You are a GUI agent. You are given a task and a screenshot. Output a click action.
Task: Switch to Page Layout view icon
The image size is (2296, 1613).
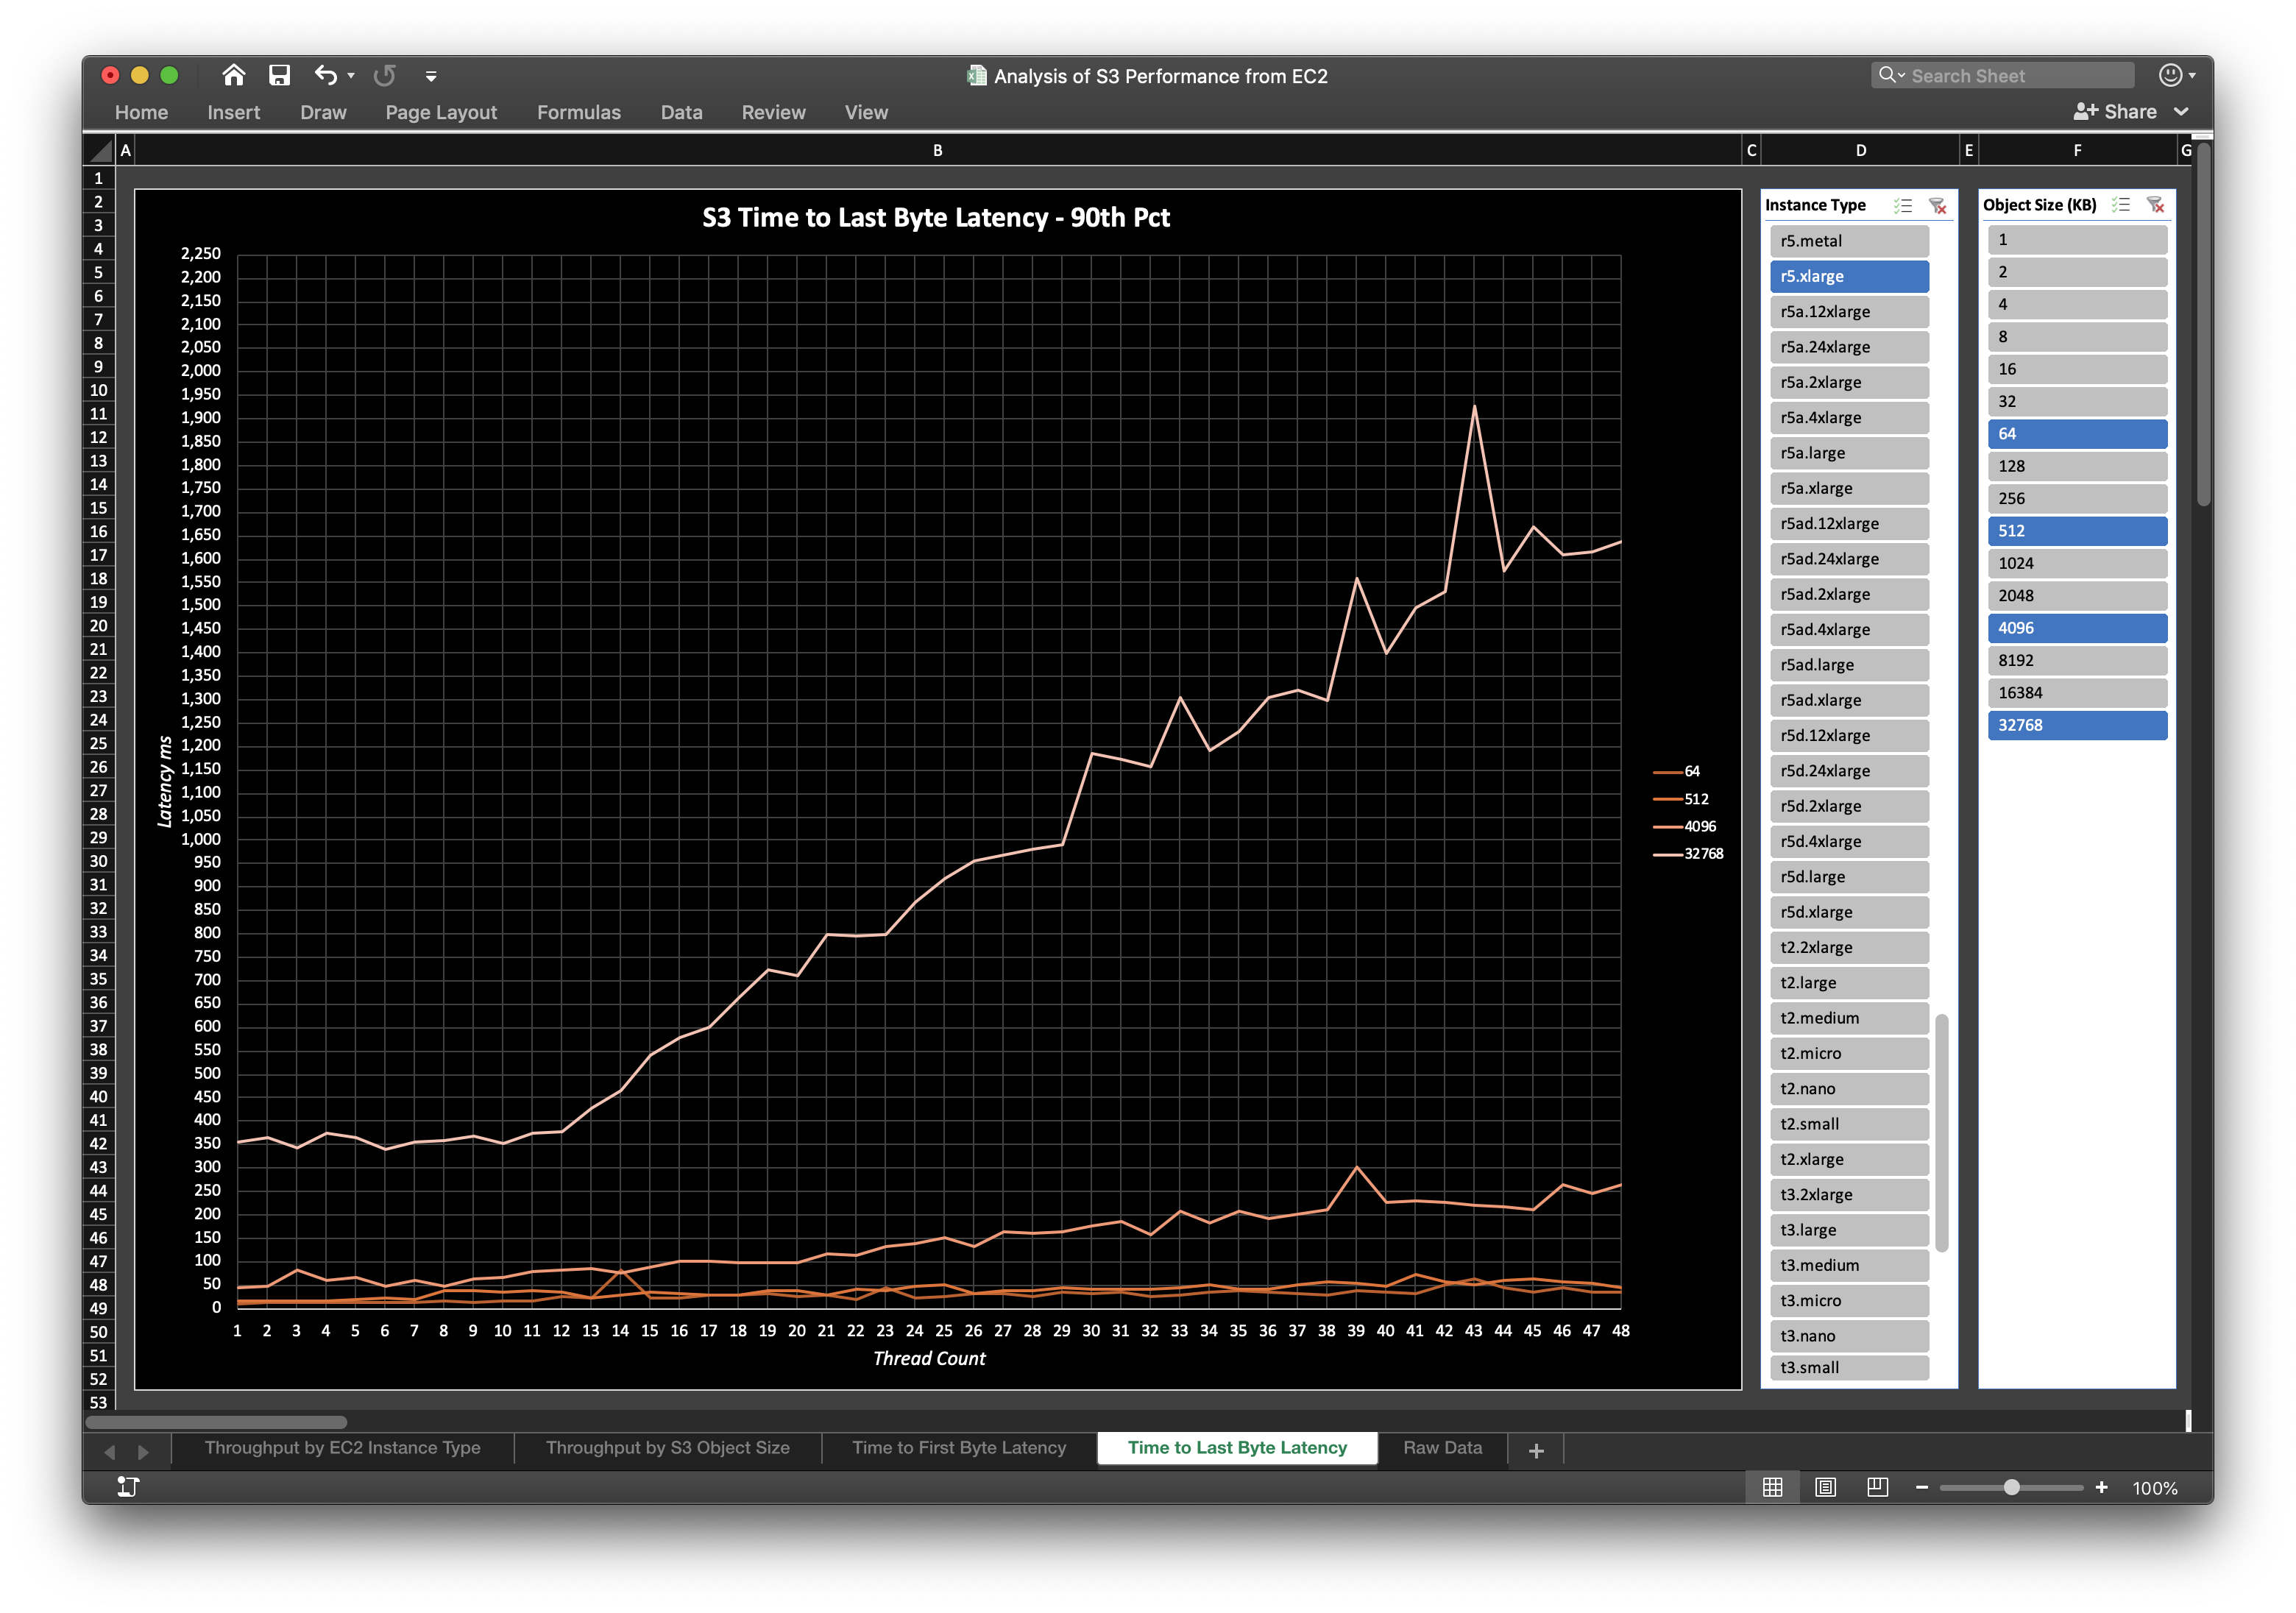(x=1825, y=1487)
